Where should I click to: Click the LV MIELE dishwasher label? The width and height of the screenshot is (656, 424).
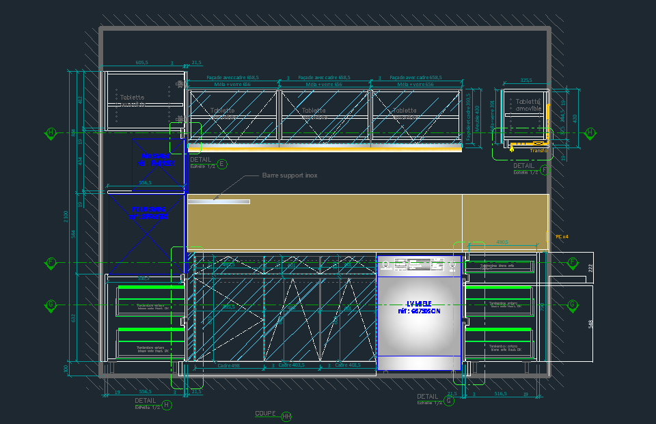click(420, 307)
